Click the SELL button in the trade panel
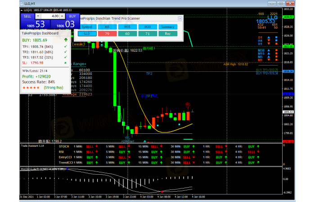This screenshot has width=315, height=202. 28,16
